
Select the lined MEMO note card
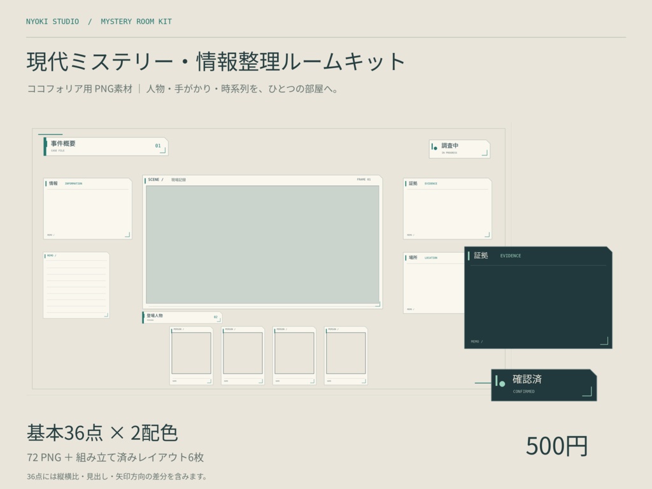pyautogui.click(x=76, y=285)
